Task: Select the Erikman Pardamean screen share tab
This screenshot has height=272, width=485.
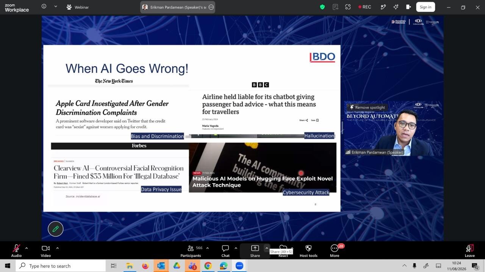Action: (178, 7)
